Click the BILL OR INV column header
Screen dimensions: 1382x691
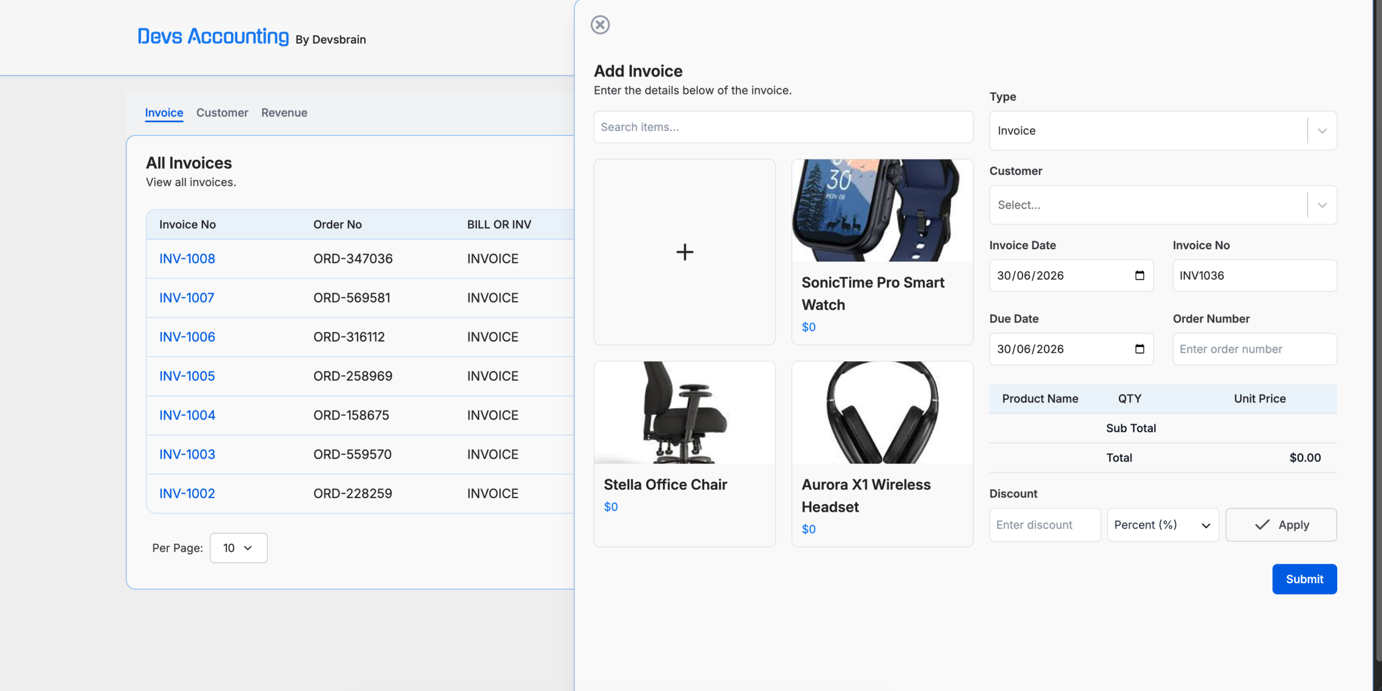[499, 224]
